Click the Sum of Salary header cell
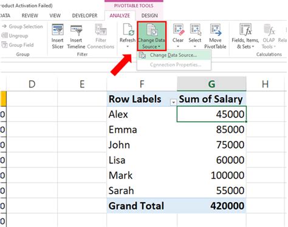This screenshot has height=227, width=288. coord(211,99)
